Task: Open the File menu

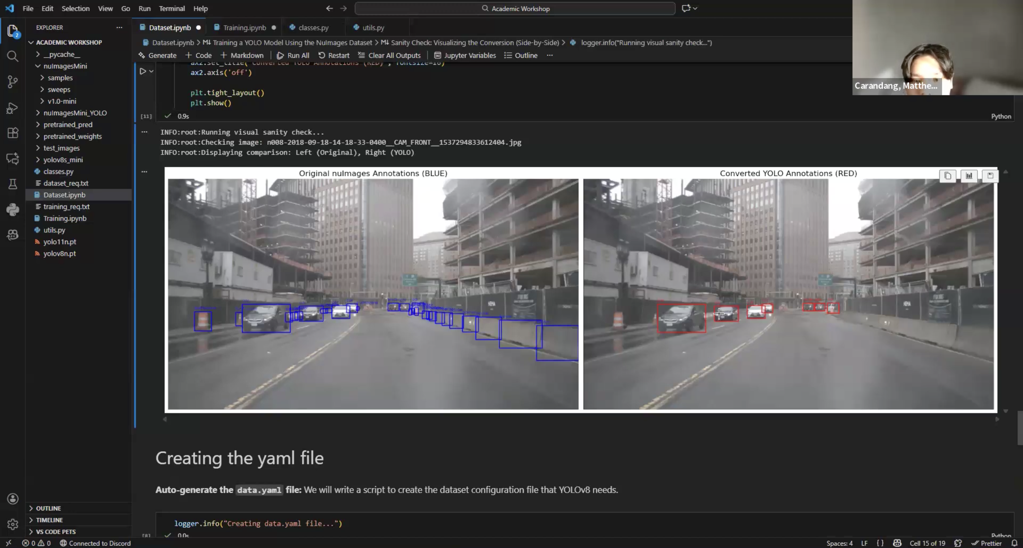Action: point(28,8)
